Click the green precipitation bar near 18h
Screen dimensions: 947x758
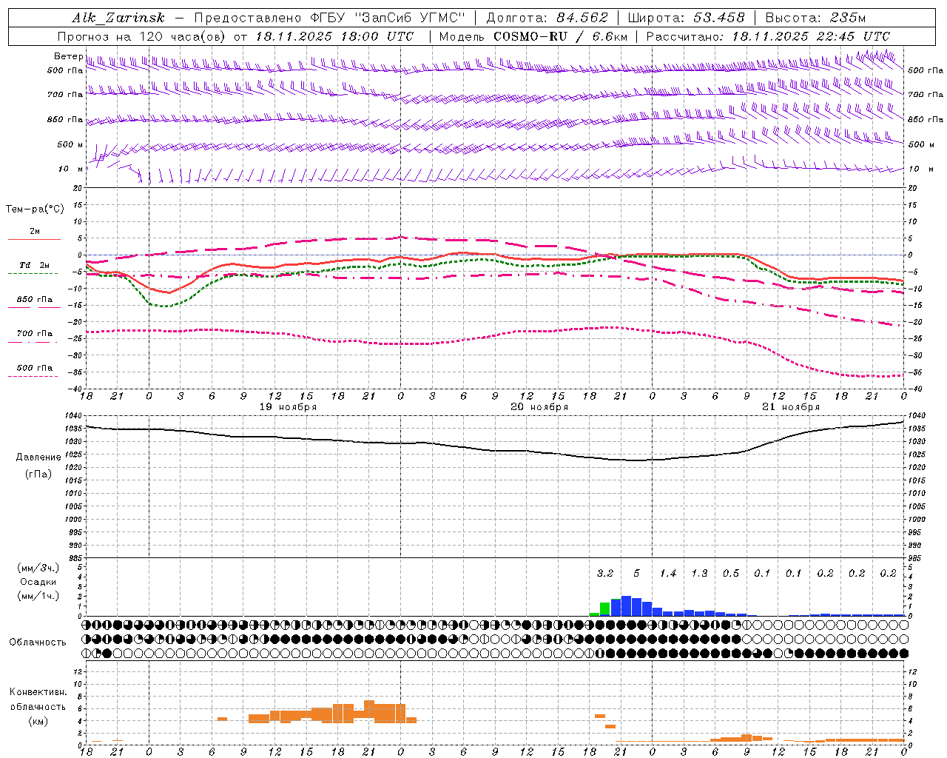point(604,609)
